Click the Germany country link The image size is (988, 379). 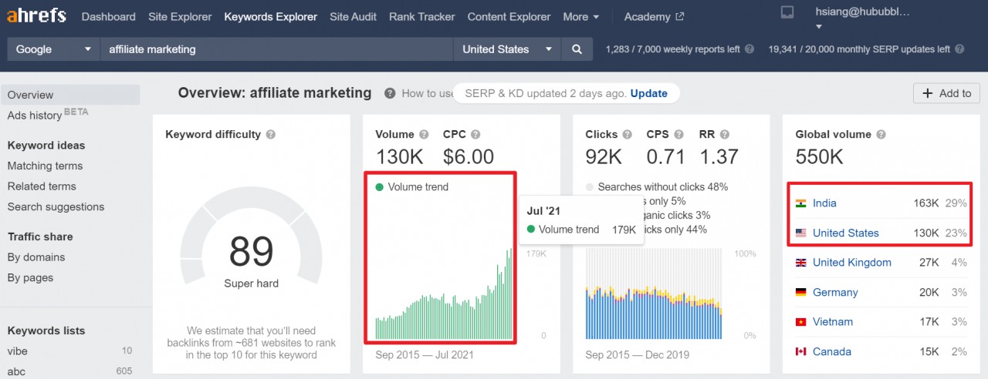tap(835, 293)
